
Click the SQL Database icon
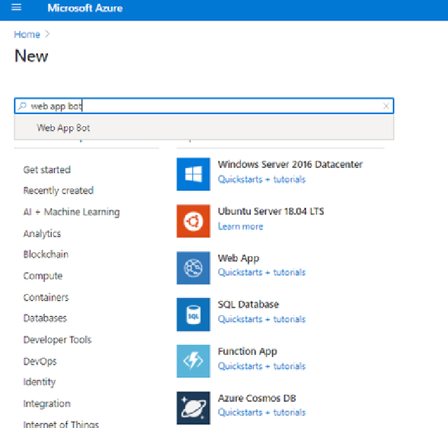click(193, 315)
